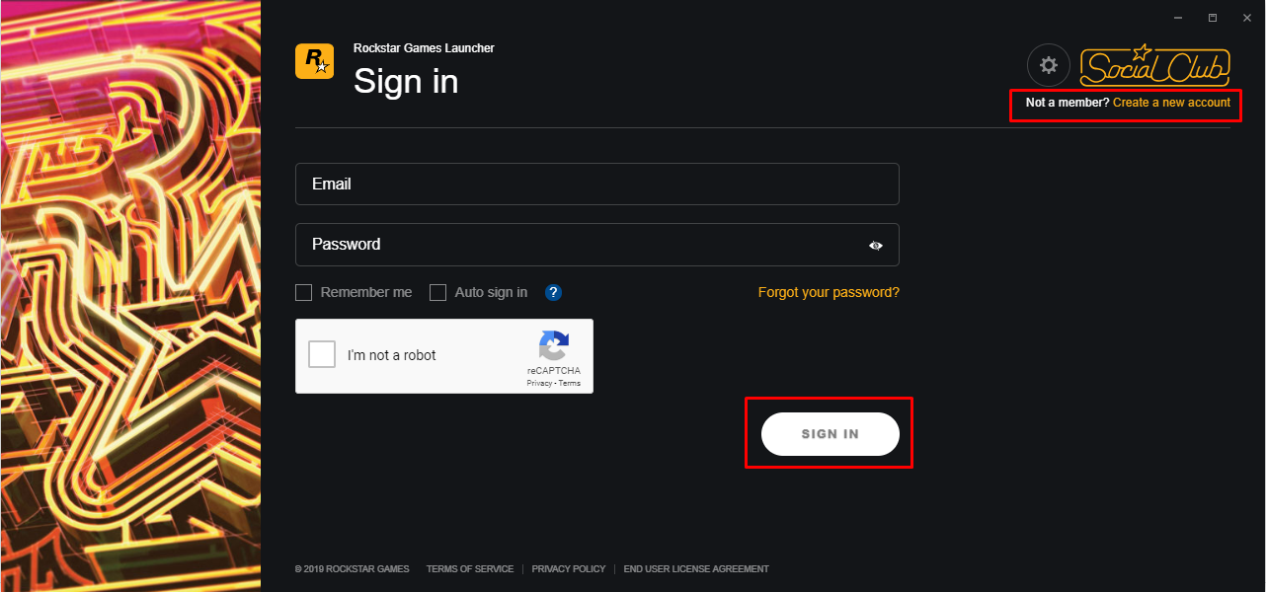The image size is (1266, 592).
Task: Click the reCAPTCHA logo icon
Action: click(x=554, y=345)
